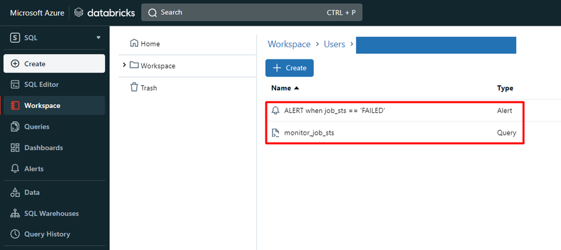Expand the Workspace folder tree chevron

point(124,65)
